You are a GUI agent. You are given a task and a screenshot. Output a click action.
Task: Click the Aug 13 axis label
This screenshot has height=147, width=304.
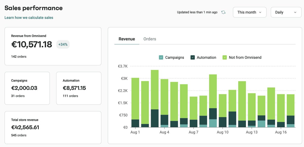pos(252,132)
